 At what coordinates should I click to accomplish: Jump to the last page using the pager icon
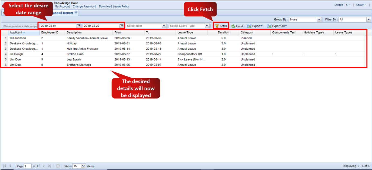pyautogui.click(x=50, y=166)
